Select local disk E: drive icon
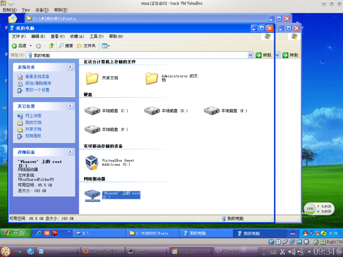Viewport: 343px width, 257px height. 212,111
